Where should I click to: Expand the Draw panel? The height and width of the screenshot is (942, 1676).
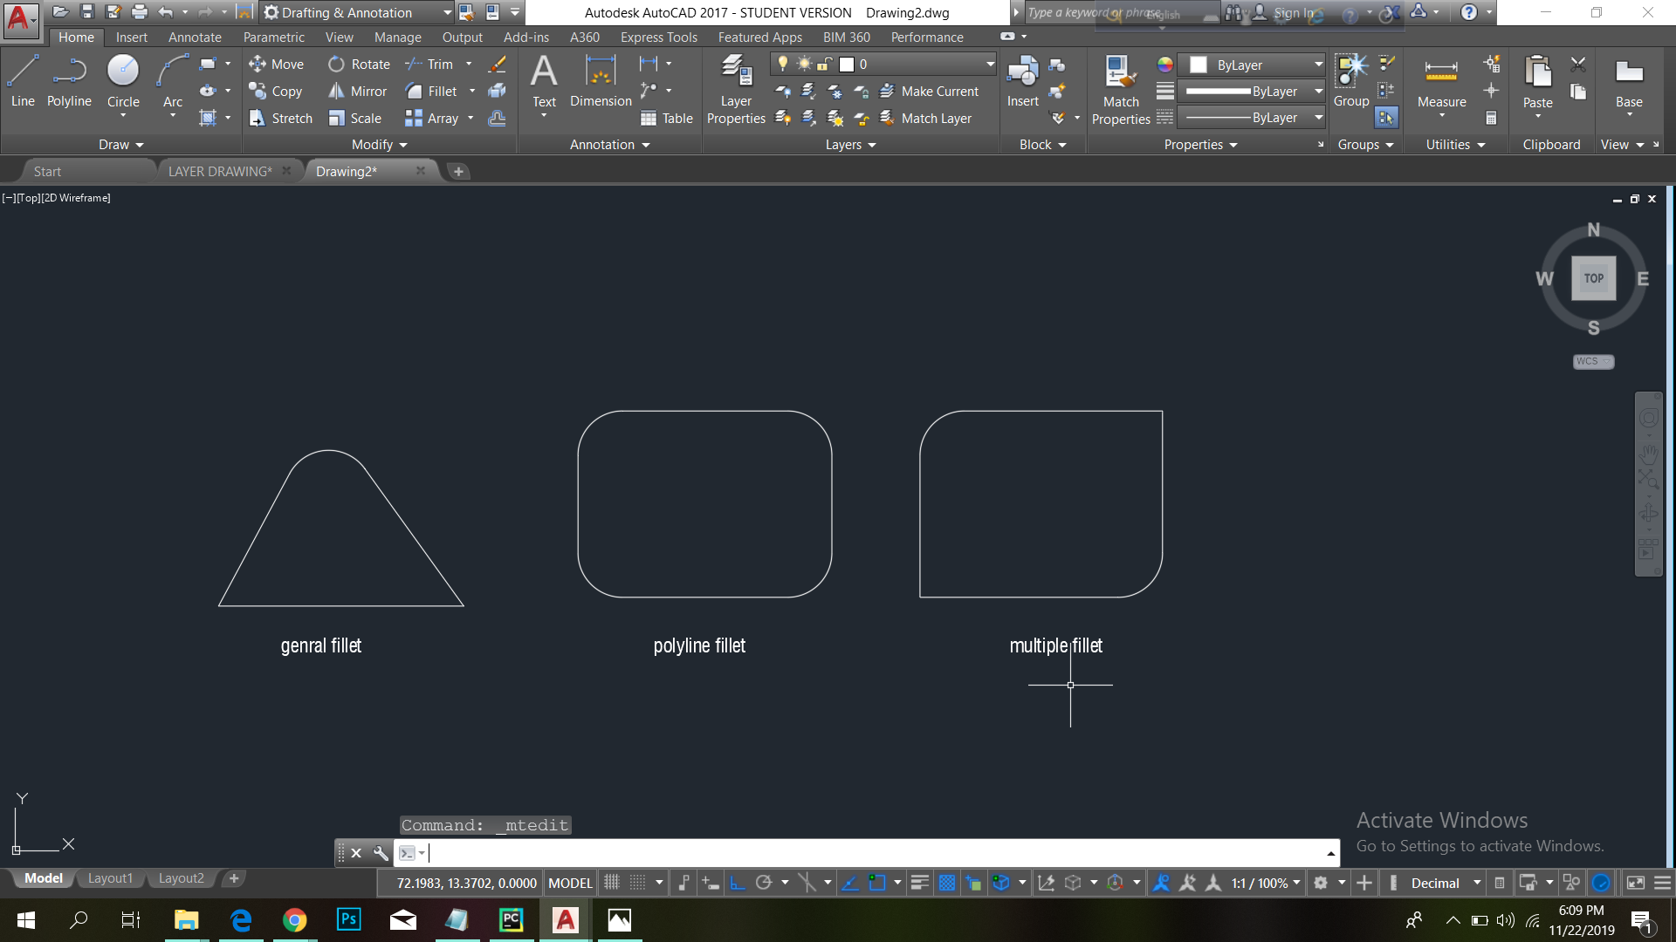coord(120,145)
